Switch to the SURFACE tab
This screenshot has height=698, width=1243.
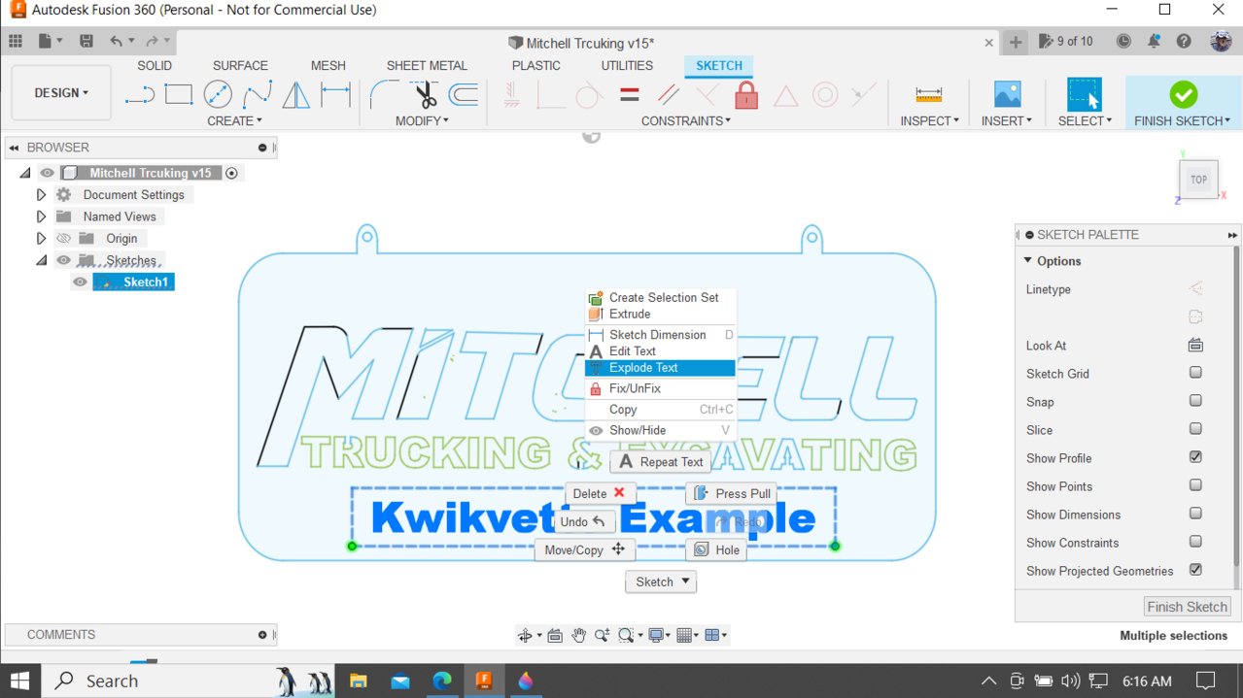240,66
